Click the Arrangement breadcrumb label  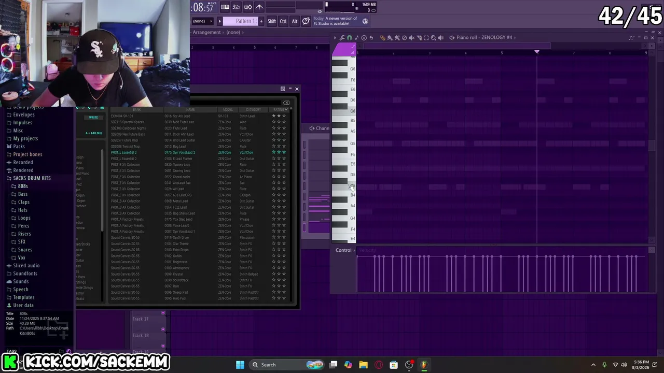[207, 32]
